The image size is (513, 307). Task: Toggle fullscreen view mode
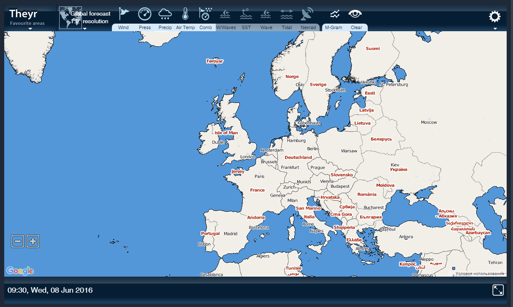coord(498,290)
